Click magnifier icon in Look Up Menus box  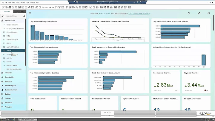click(24, 16)
